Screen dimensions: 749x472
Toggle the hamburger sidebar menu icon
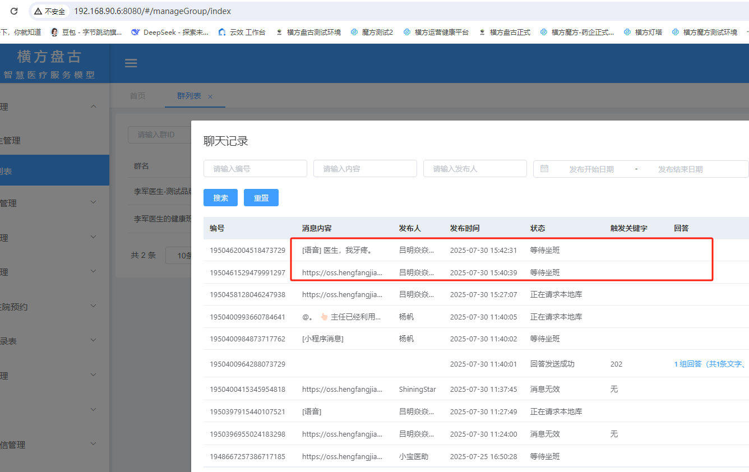point(131,63)
